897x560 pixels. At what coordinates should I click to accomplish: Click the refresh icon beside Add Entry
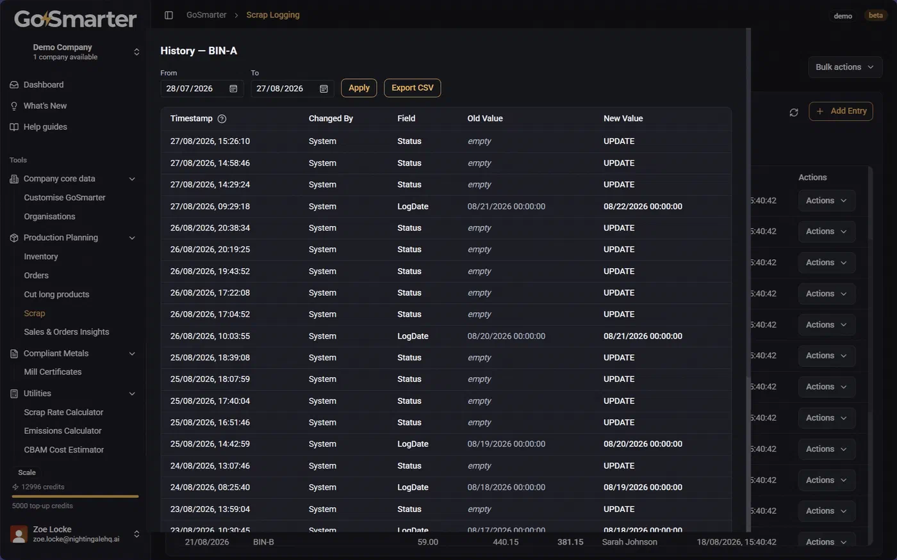[794, 112]
